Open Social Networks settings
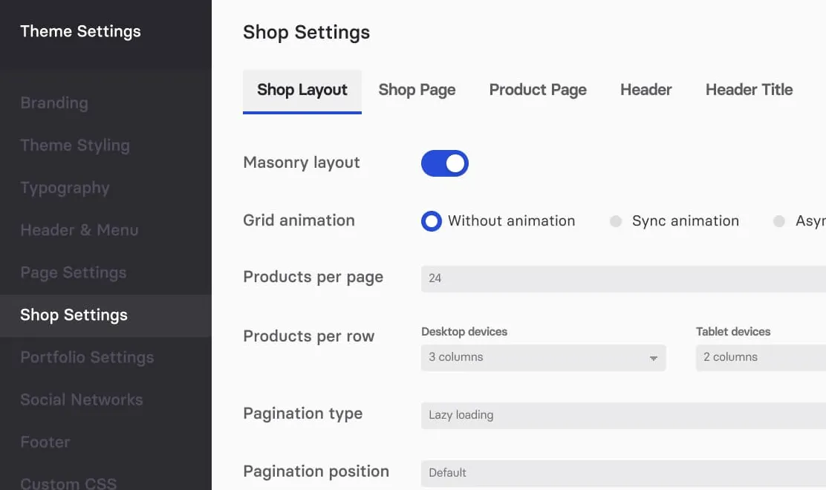Screen dimensions: 826x490 point(82,399)
